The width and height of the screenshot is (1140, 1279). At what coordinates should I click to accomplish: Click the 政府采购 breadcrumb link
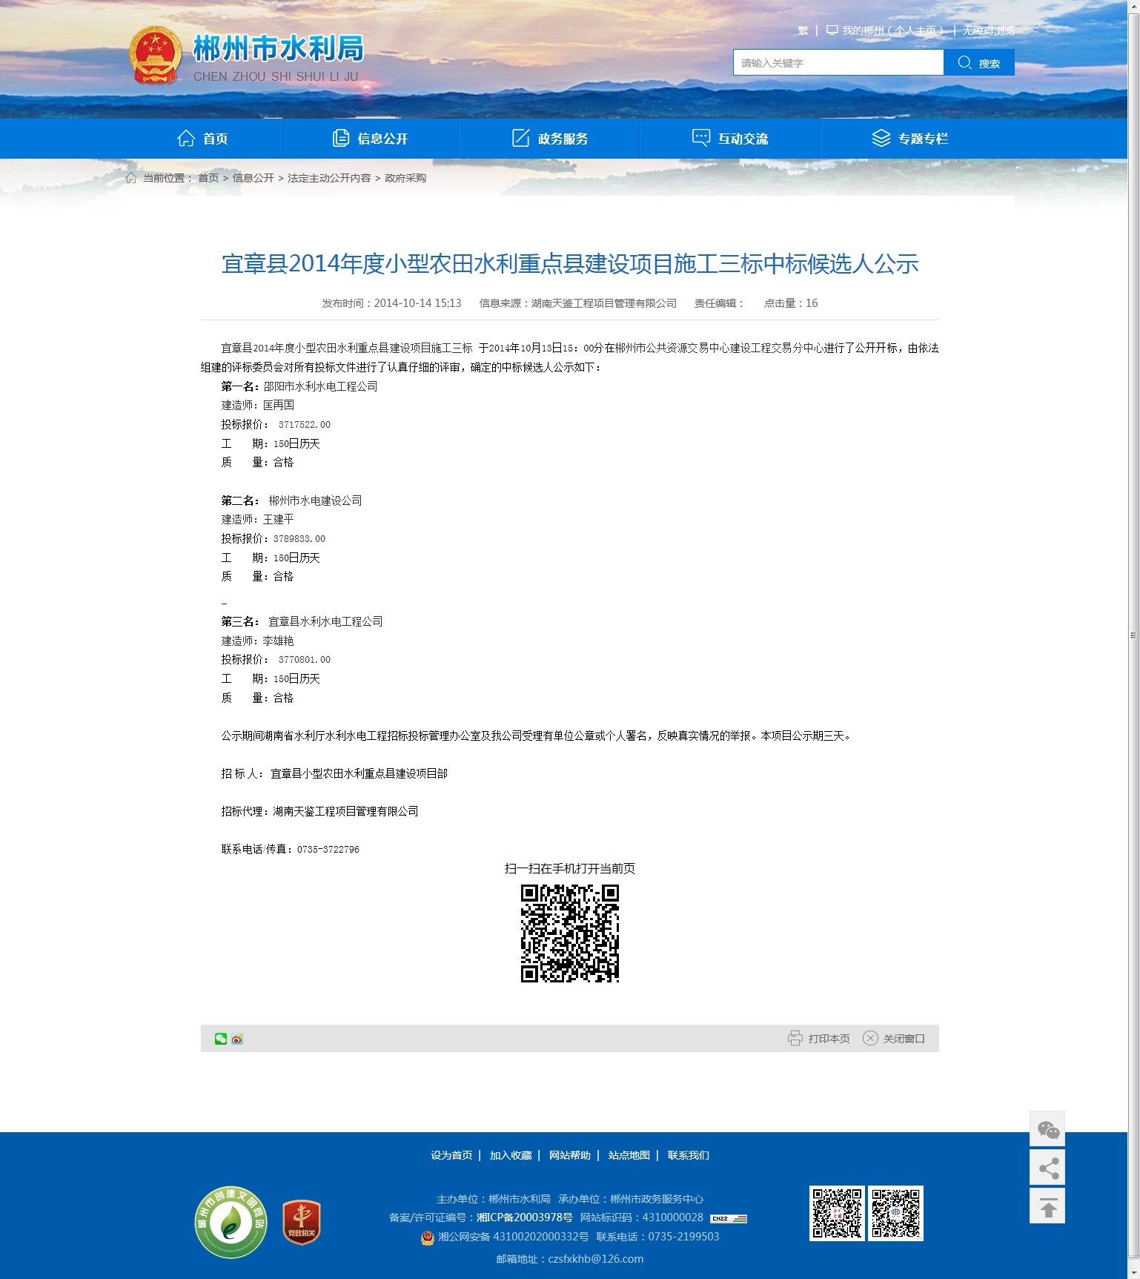click(405, 178)
